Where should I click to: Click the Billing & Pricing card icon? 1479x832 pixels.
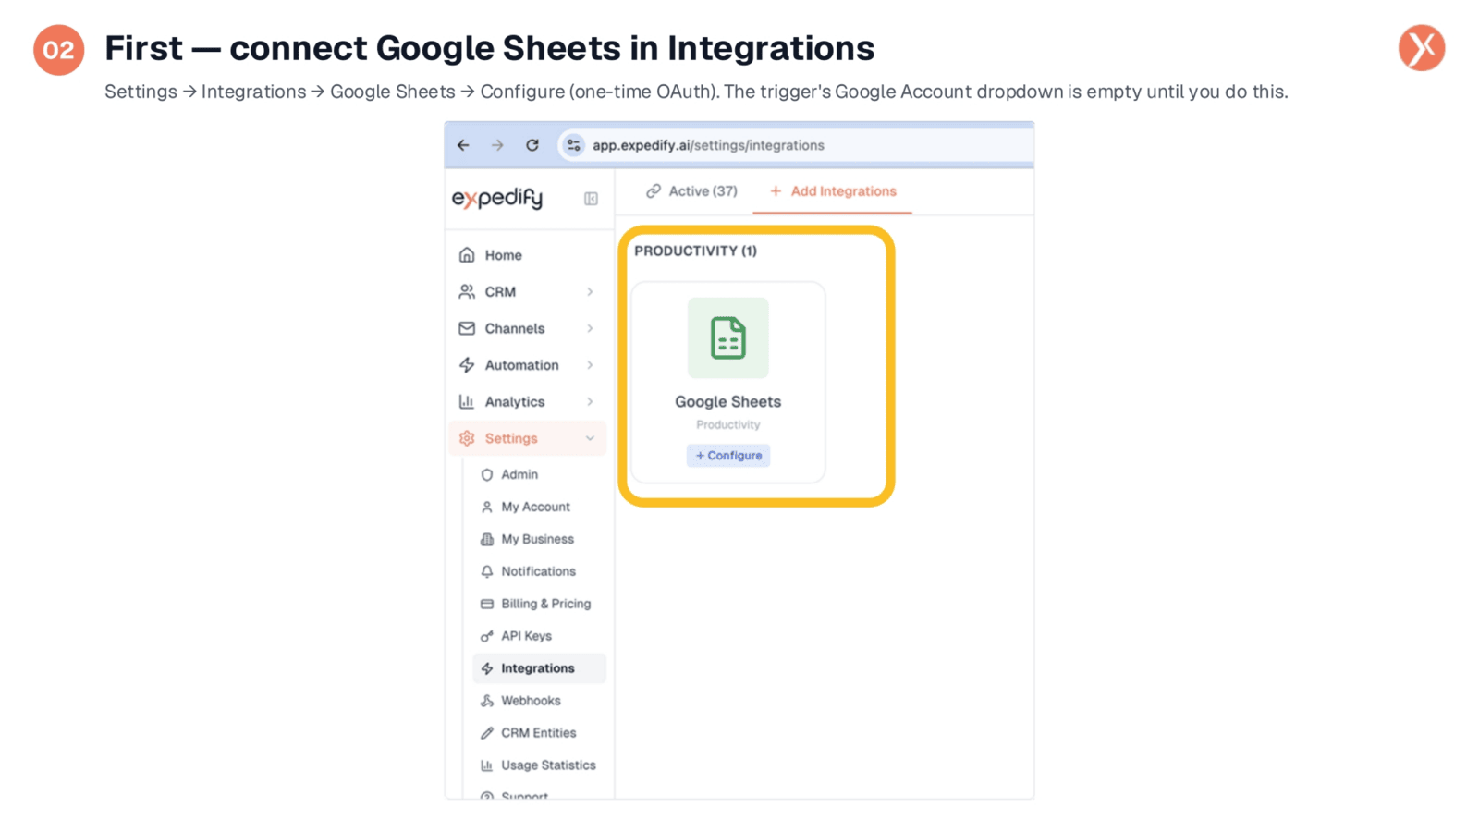pyautogui.click(x=487, y=604)
